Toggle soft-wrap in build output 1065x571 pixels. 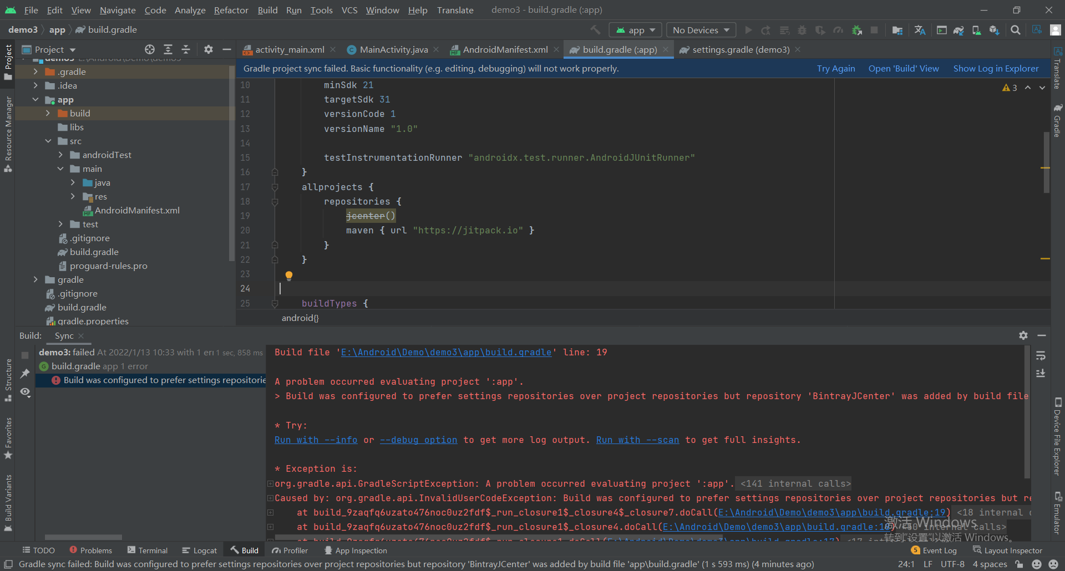click(1041, 355)
